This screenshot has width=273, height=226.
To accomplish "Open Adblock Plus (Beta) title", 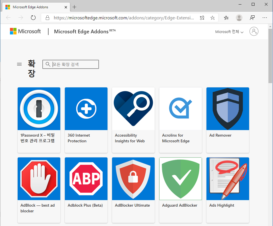I will 85,205.
